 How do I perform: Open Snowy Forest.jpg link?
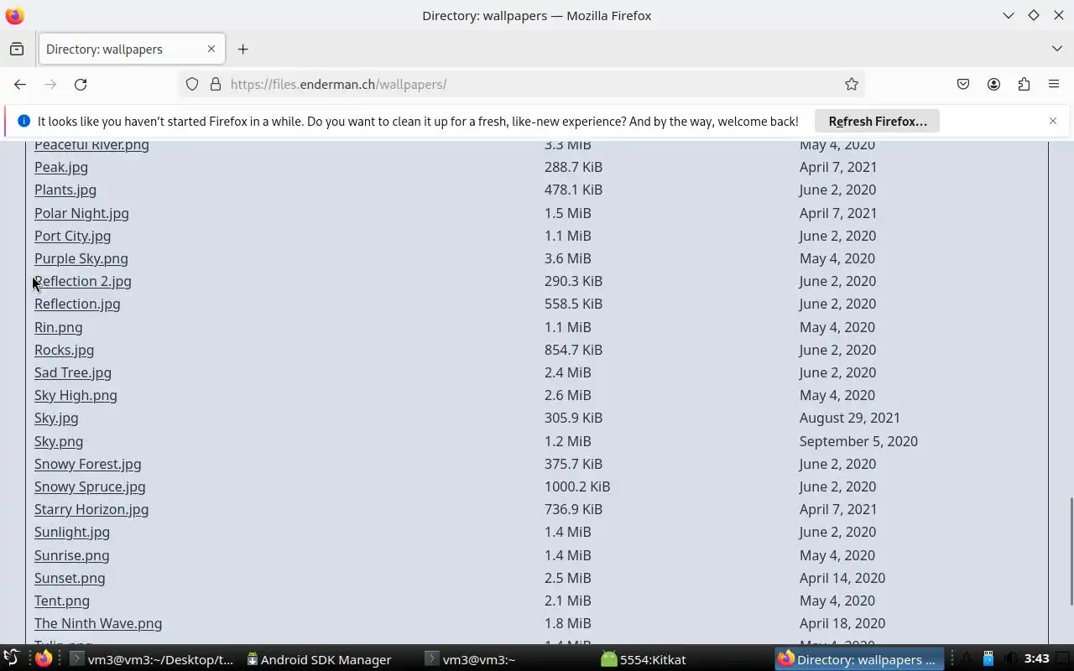pyautogui.click(x=88, y=464)
